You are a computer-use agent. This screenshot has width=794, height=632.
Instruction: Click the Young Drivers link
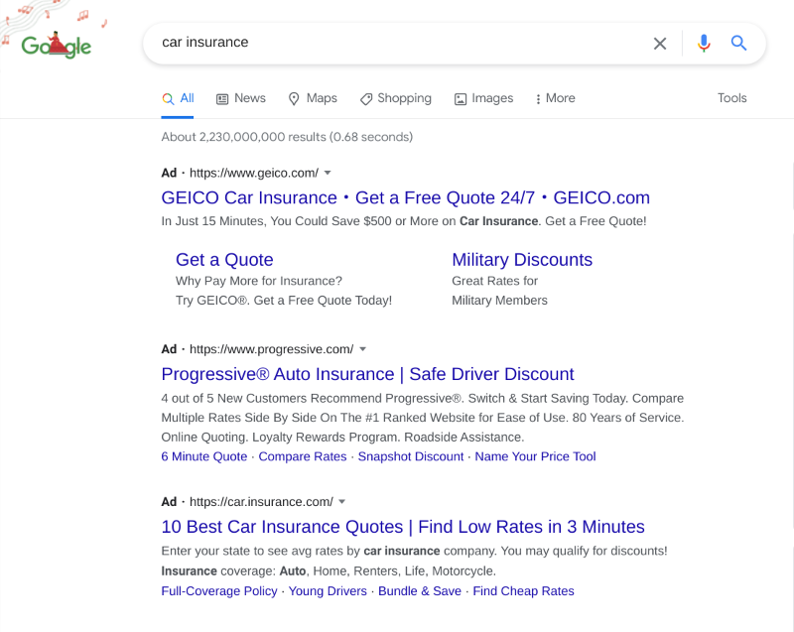pyautogui.click(x=328, y=591)
